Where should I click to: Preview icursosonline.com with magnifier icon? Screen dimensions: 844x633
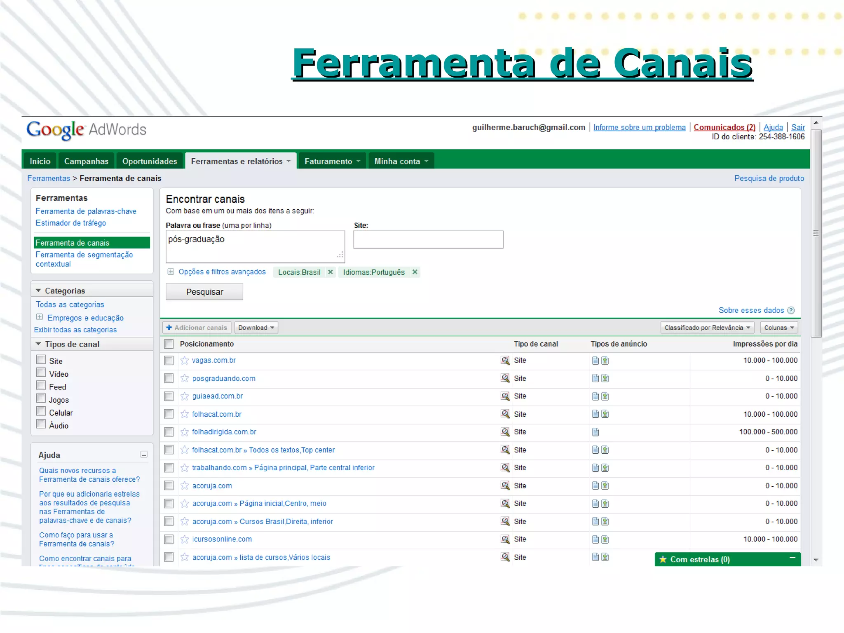(505, 539)
